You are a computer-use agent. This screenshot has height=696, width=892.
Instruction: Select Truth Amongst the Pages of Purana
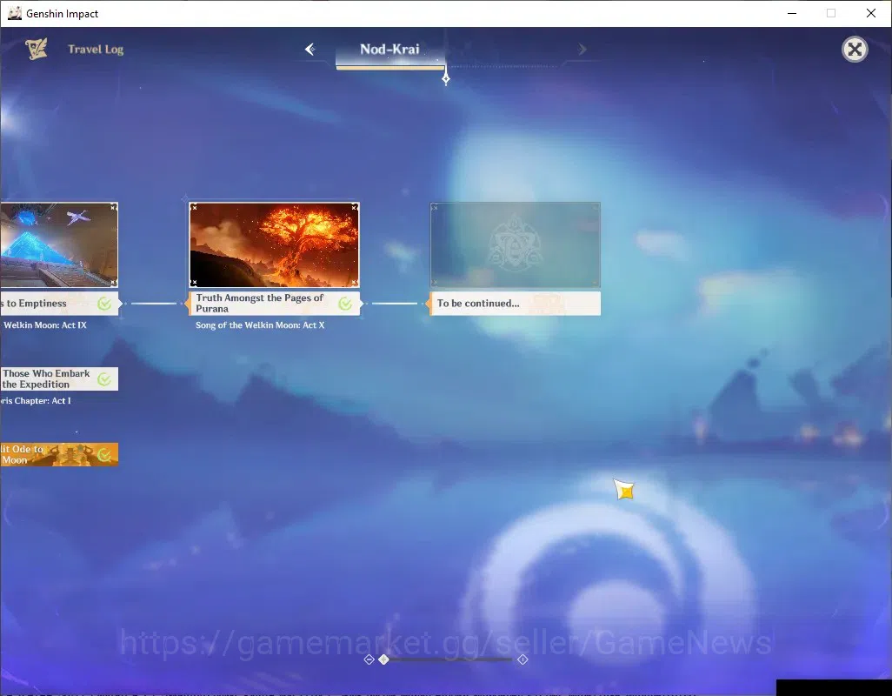[x=274, y=304]
